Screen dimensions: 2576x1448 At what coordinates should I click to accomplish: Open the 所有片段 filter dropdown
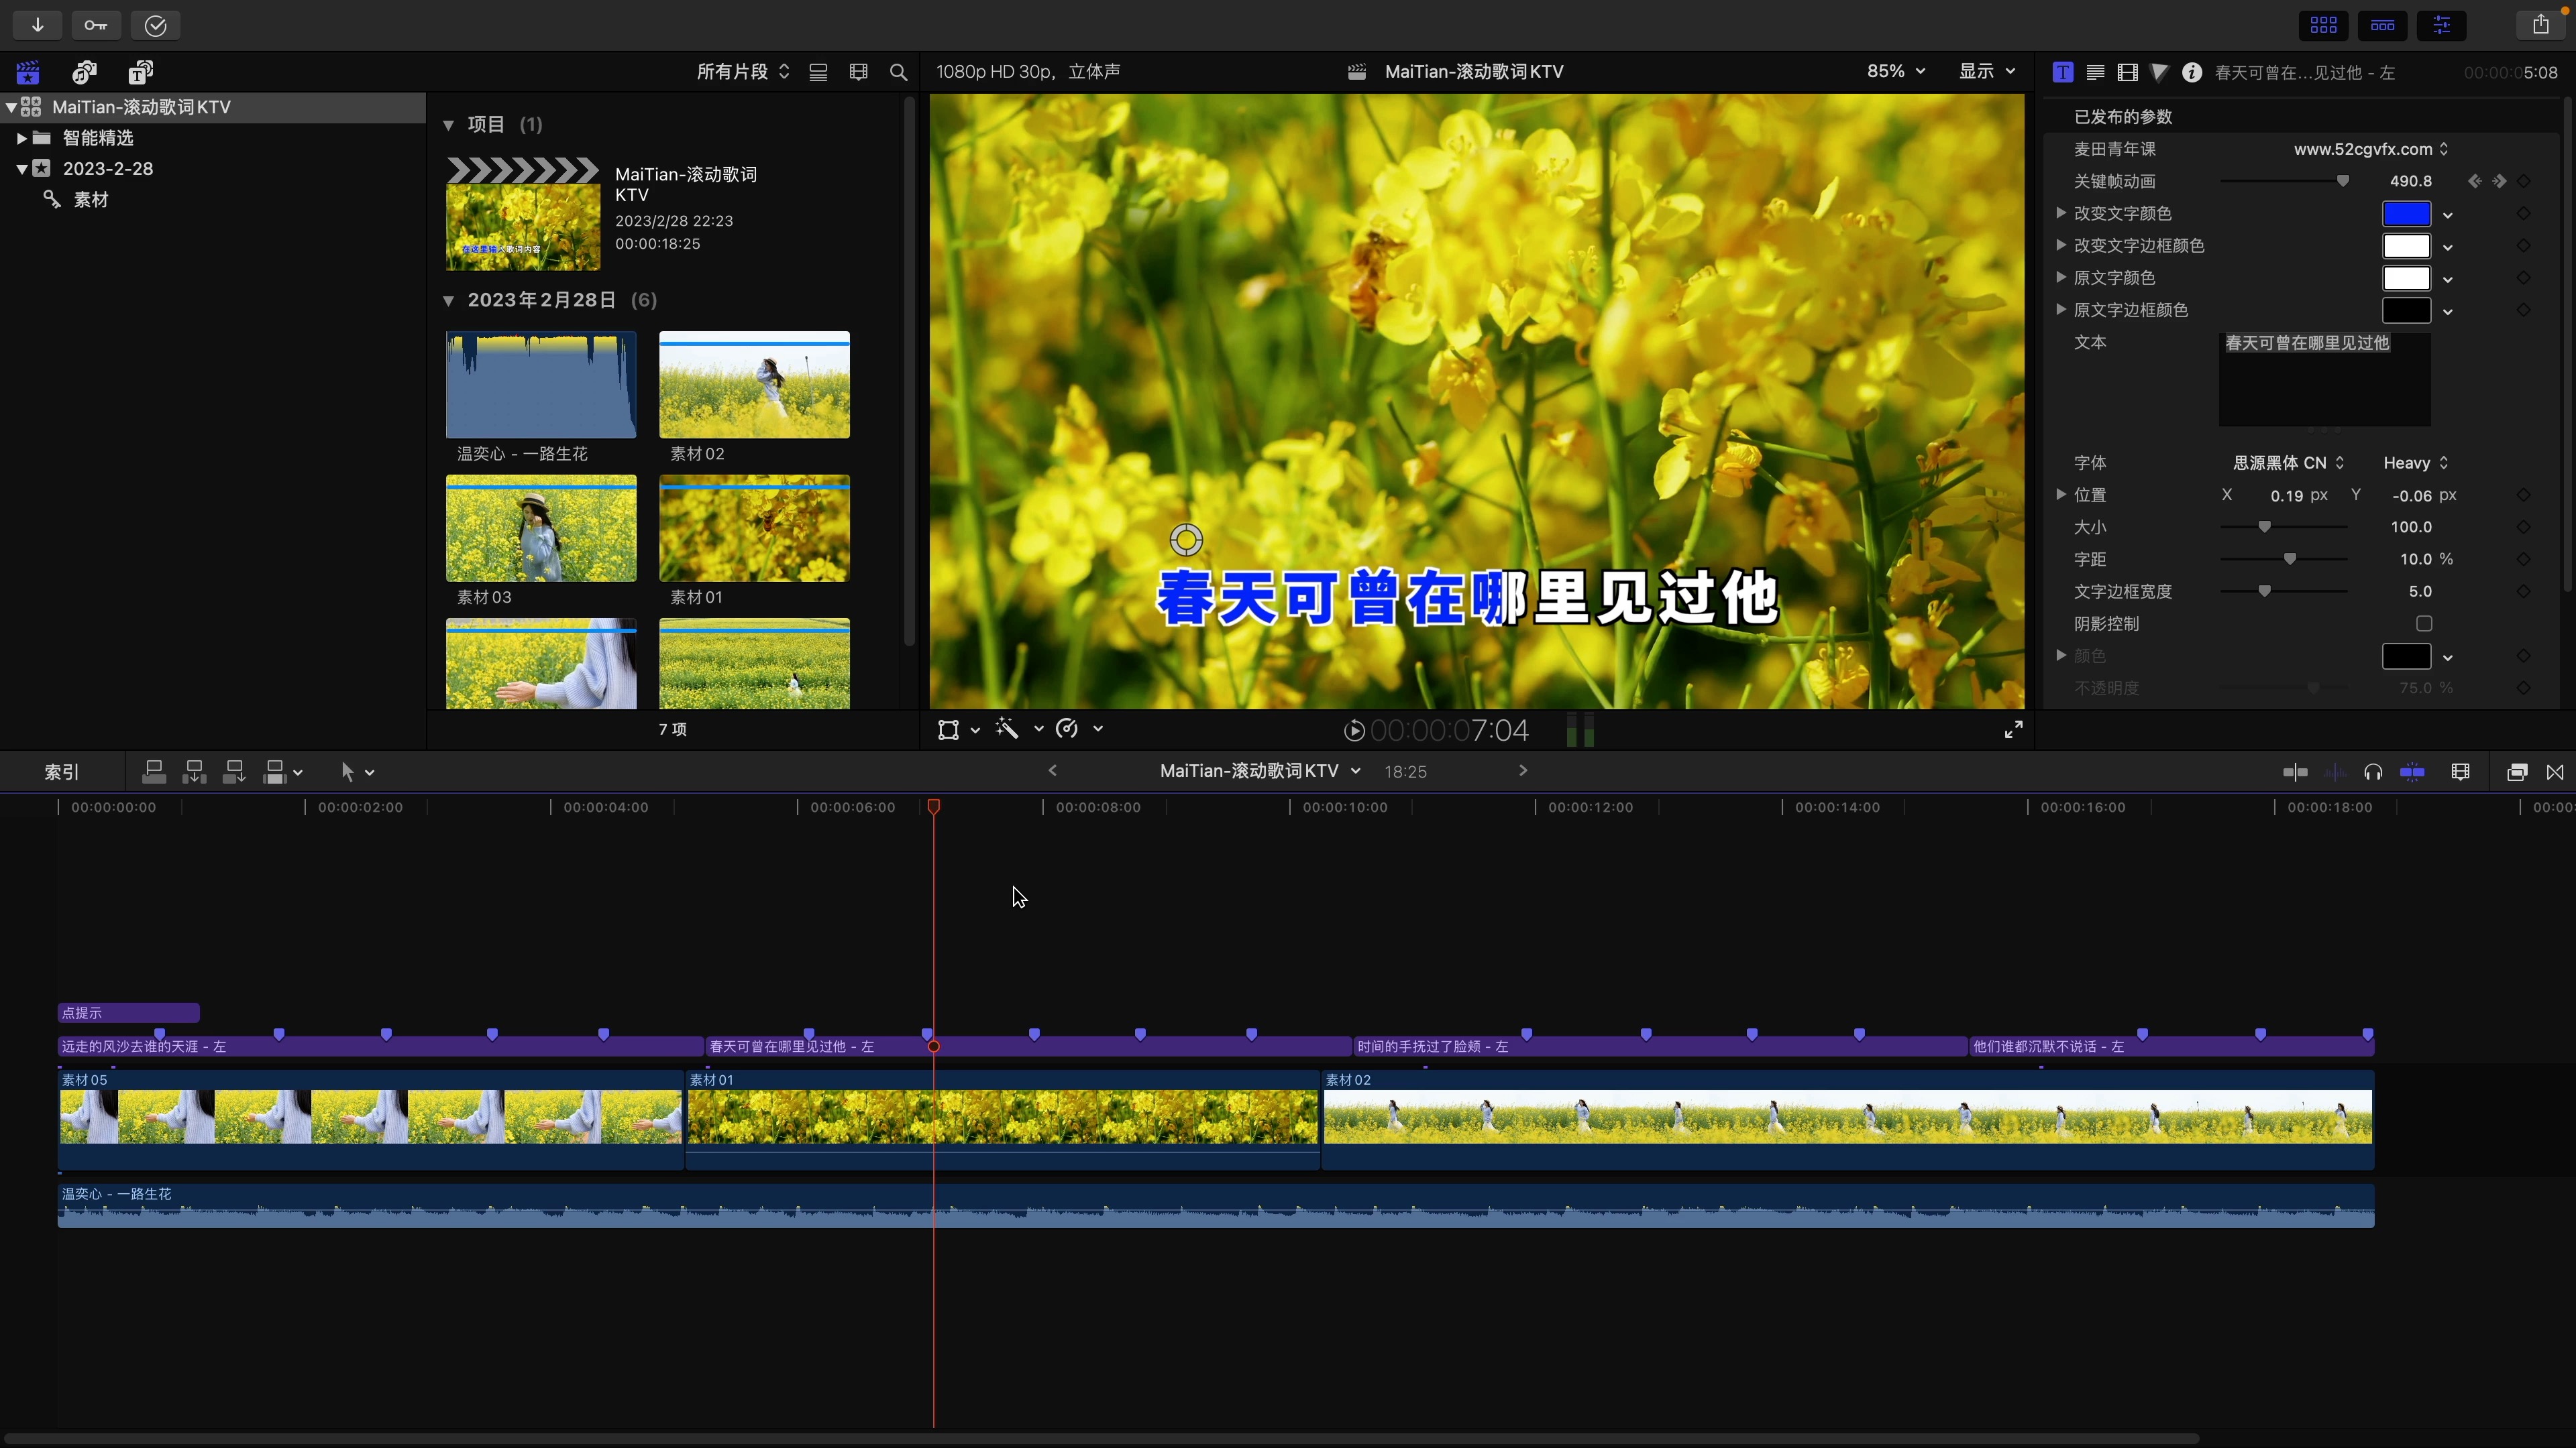743,72
